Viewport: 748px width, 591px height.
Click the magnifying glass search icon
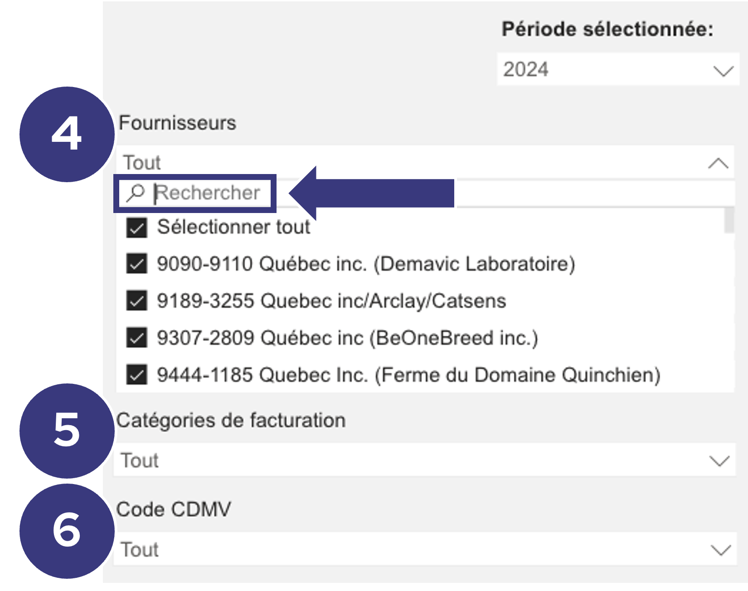point(135,193)
